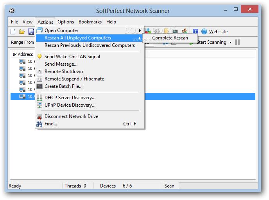Click the Threads 0 status entry
269x200 pixels.
pyautogui.click(x=75, y=186)
